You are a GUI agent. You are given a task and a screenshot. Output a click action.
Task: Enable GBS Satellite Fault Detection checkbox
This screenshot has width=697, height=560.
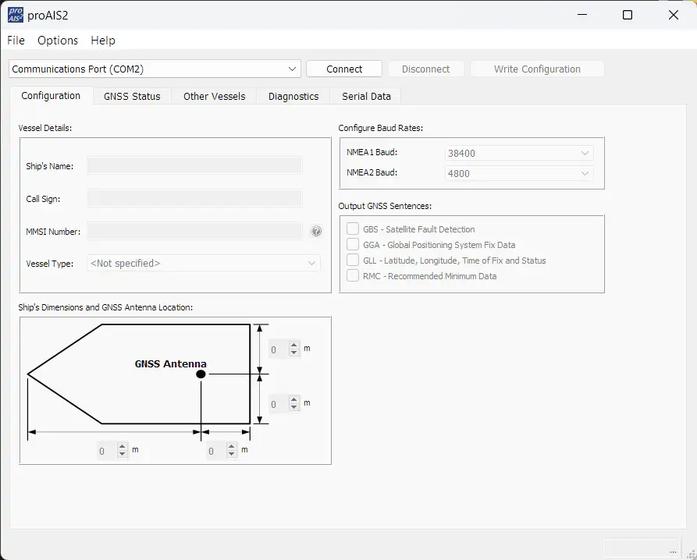coord(353,229)
